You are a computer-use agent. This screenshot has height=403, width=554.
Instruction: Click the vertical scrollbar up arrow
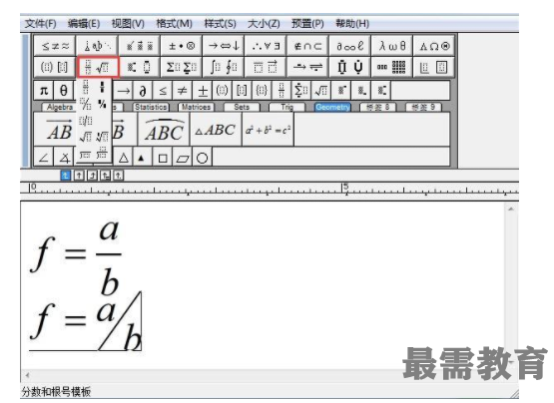point(510,209)
